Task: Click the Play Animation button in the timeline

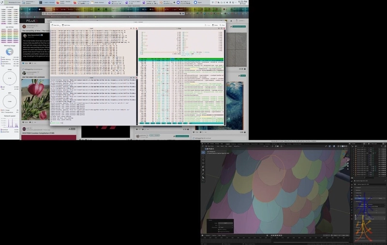Action: pyautogui.click(x=275, y=235)
